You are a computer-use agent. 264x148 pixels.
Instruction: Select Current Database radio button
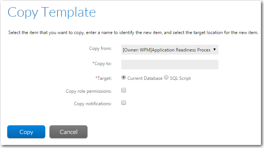coord(124,78)
